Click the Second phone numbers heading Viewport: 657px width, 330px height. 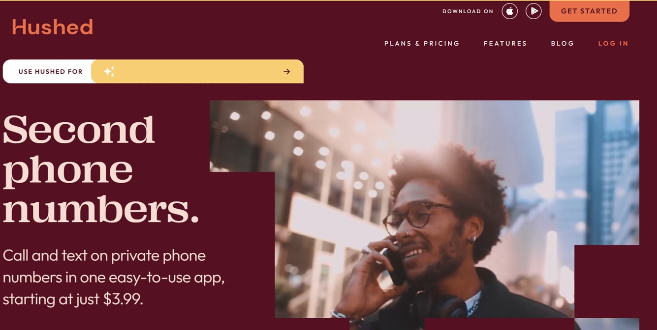tap(101, 169)
